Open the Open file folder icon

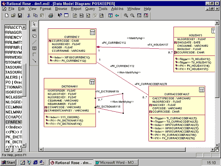coord(13,15)
